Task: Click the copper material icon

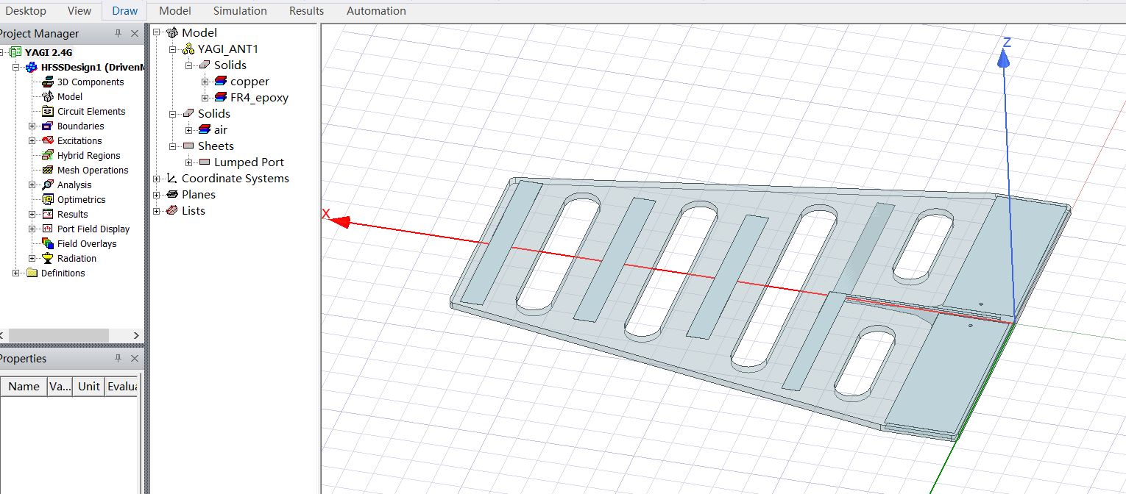Action: (221, 82)
